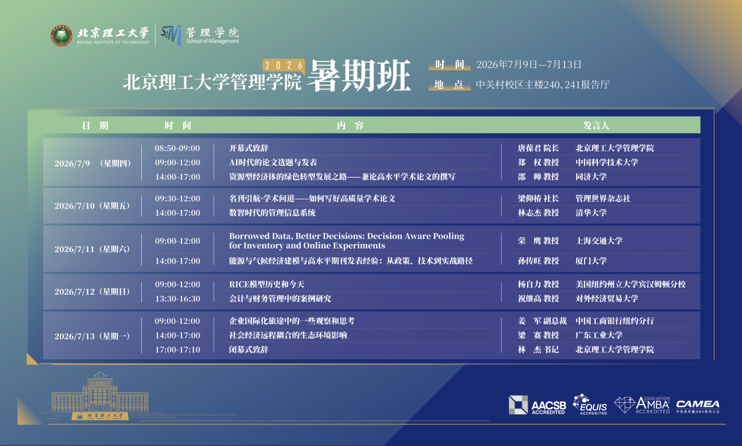This screenshot has width=742, height=446.
Task: Click the 数智时代的管理信息系统 session
Action: point(272,213)
